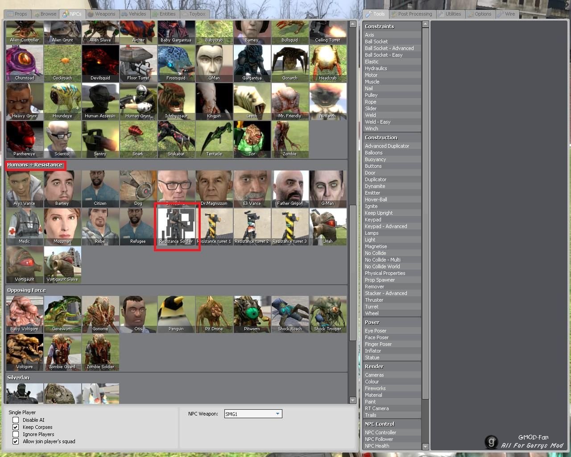Pick the Vortigaunt NPC icon
The height and width of the screenshot is (457, 571).
(x=25, y=265)
